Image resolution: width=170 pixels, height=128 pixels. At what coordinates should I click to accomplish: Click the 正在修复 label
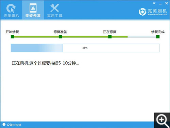tap(109, 32)
